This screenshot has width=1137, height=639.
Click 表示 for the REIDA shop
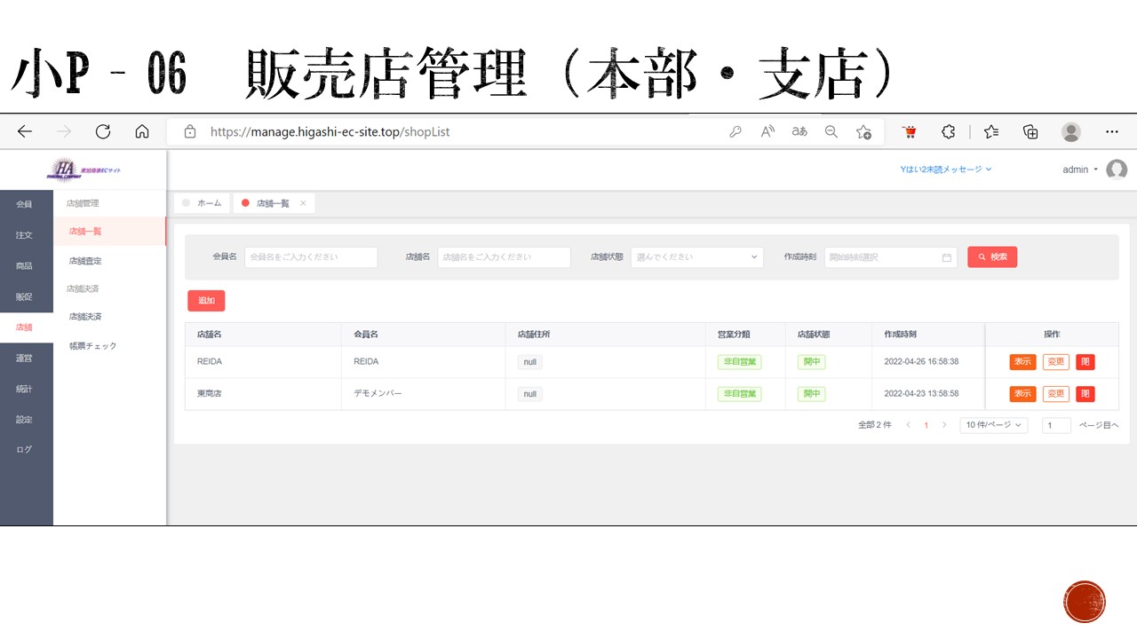coord(1022,362)
